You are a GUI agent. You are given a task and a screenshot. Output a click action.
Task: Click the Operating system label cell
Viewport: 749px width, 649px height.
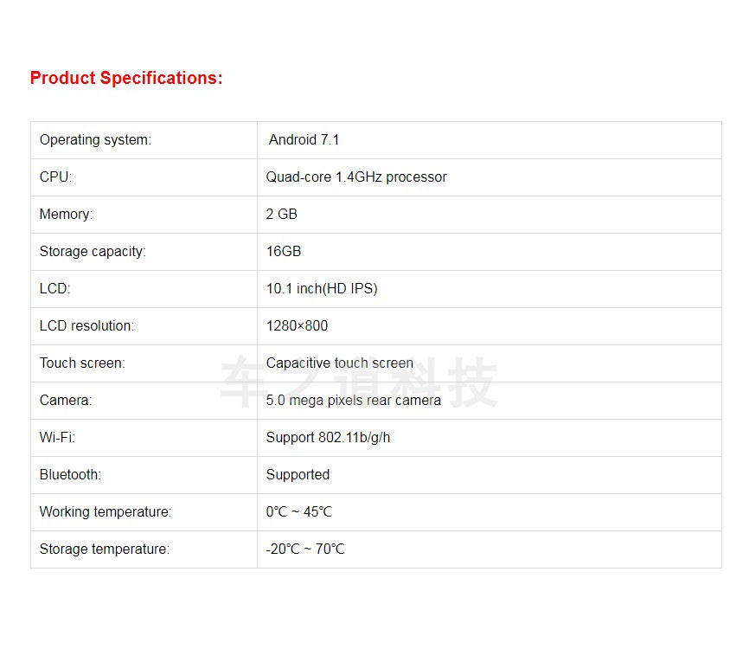(95, 139)
